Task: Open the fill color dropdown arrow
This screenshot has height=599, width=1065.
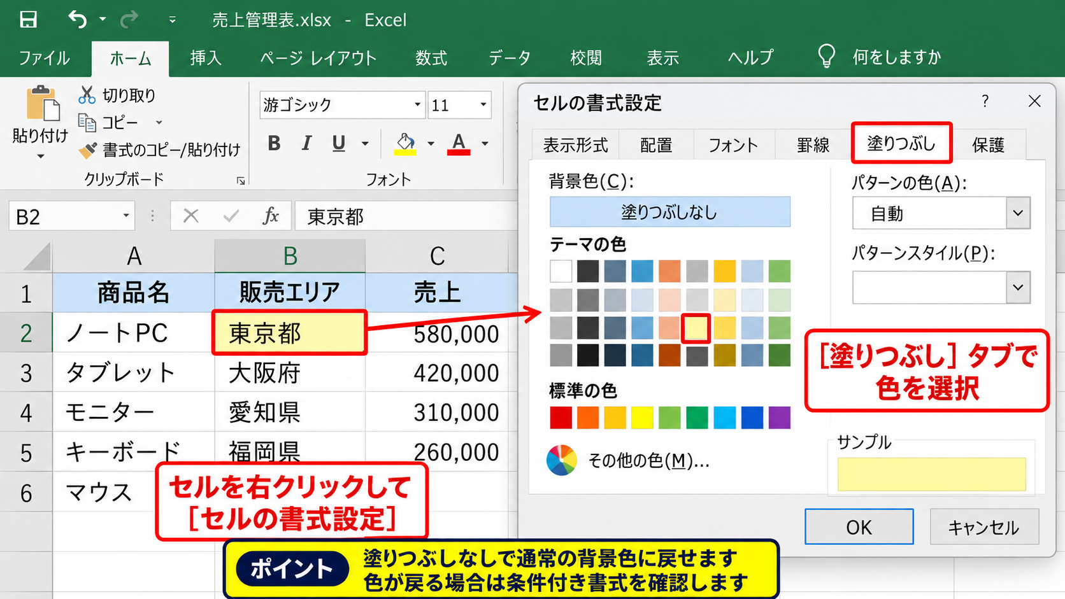Action: [431, 144]
